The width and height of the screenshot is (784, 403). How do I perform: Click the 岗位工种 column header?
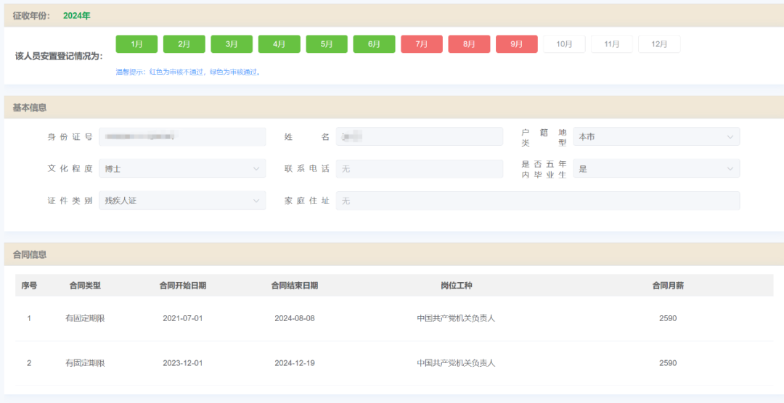tap(457, 286)
